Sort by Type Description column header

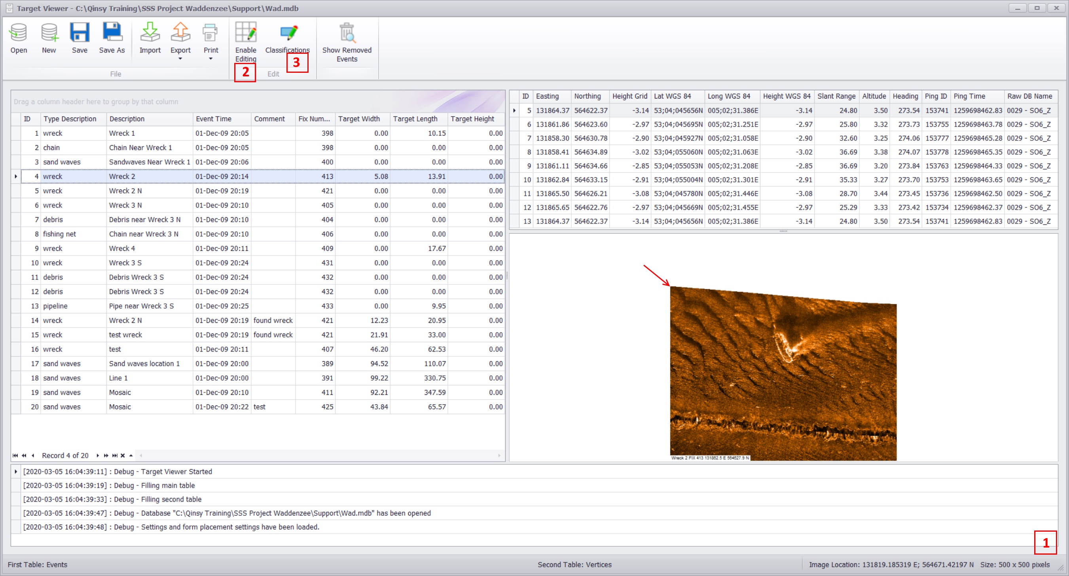70,119
